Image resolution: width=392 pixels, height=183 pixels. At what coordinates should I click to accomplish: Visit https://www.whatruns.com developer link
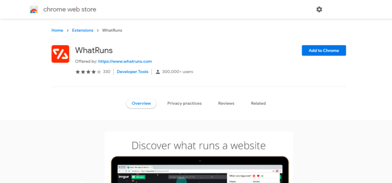(125, 61)
